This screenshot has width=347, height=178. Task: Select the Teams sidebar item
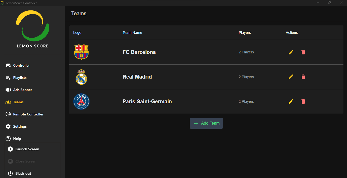(x=18, y=102)
